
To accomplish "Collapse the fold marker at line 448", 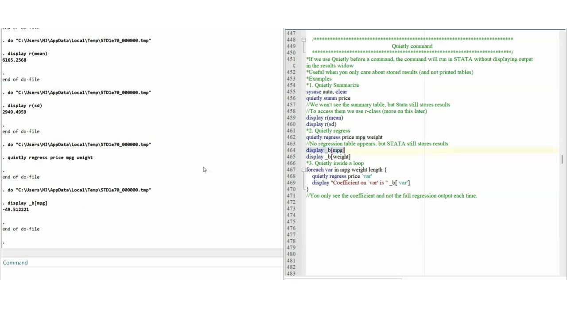I will [303, 40].
